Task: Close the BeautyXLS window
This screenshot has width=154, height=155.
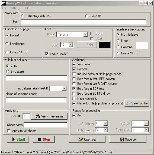Action: tap(150, 3)
